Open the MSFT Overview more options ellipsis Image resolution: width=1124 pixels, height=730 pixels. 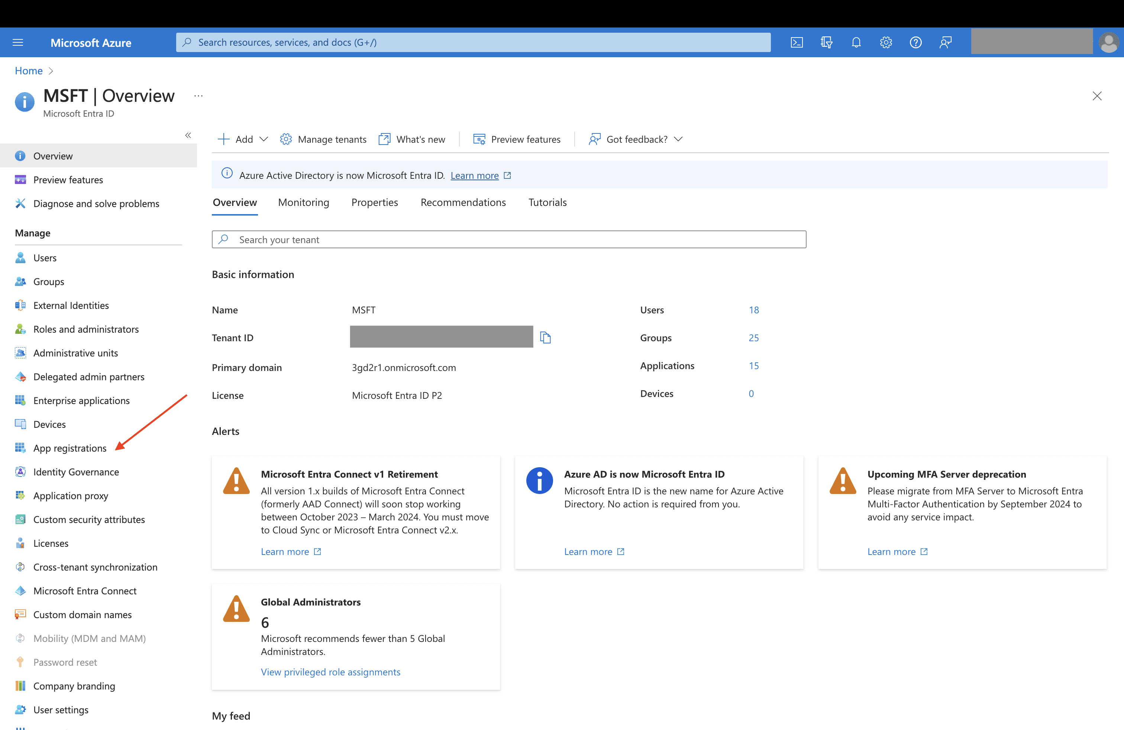pos(198,96)
